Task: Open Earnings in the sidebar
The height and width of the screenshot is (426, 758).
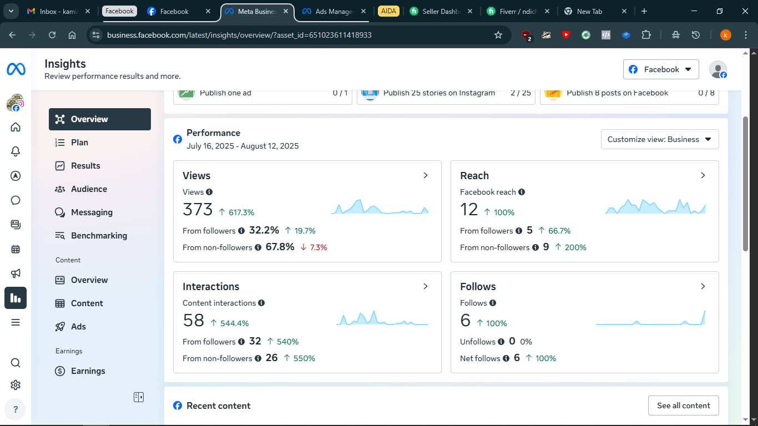Action: 88,371
